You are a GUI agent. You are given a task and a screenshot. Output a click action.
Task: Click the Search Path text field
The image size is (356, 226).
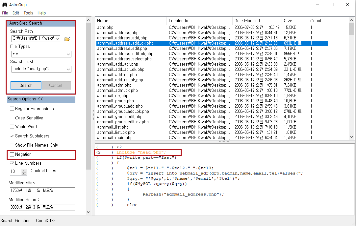pyautogui.click(x=33, y=39)
